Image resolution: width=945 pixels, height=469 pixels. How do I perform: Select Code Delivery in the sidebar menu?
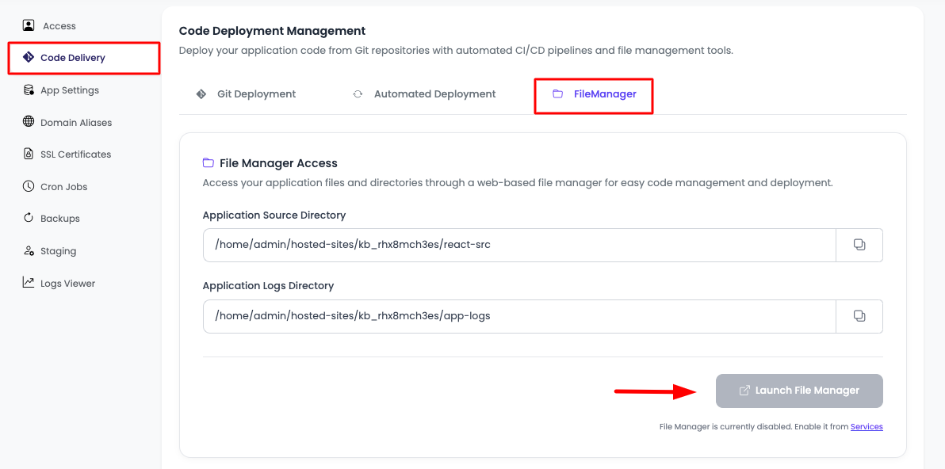coord(73,57)
